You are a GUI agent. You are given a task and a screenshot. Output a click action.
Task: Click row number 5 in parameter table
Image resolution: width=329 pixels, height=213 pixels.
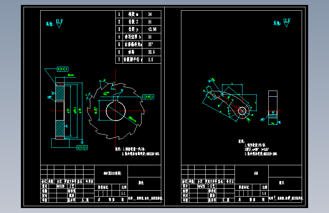[x=119, y=44]
